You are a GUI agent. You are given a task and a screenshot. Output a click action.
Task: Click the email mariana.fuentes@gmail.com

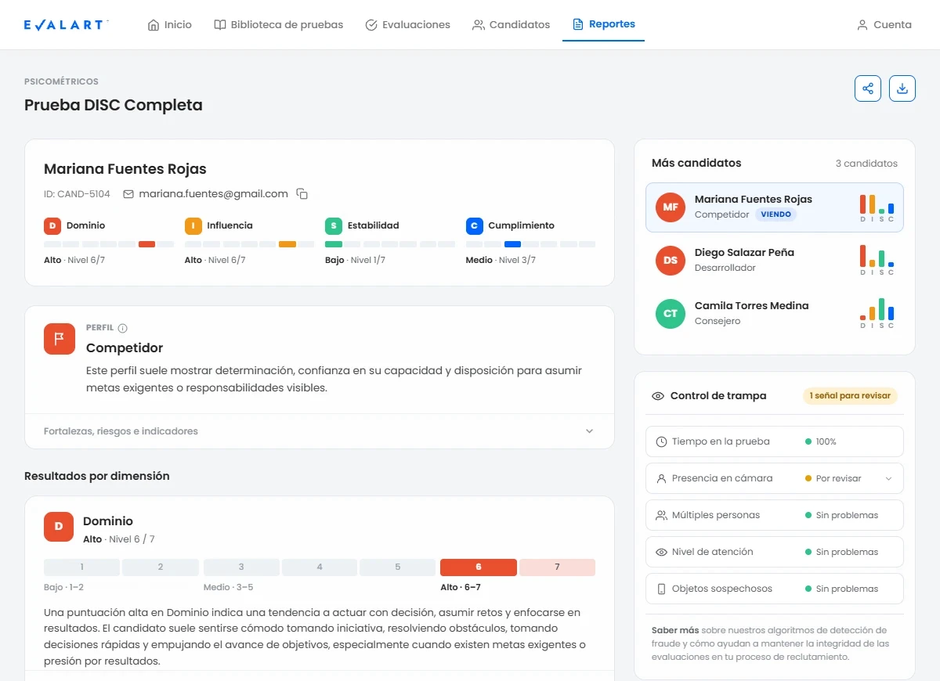point(213,193)
